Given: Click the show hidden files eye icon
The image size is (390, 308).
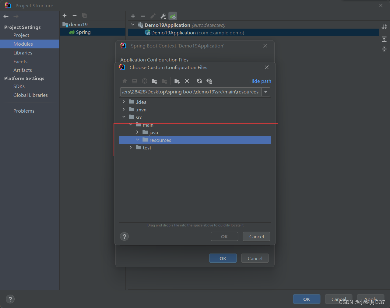Looking at the screenshot, I should 209,81.
